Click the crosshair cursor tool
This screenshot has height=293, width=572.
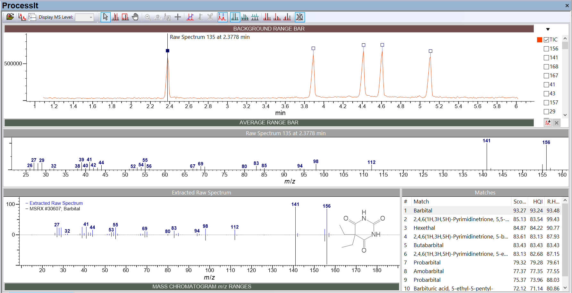point(178,17)
